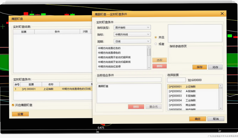Click the 删除 button under 当前组合条件

click(136, 107)
